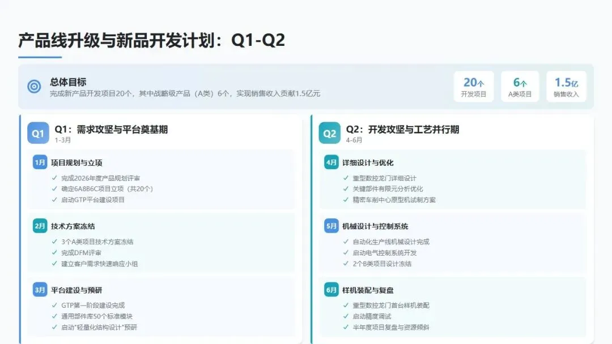
Task: Select the 4月 month badge
Action: pos(331,162)
